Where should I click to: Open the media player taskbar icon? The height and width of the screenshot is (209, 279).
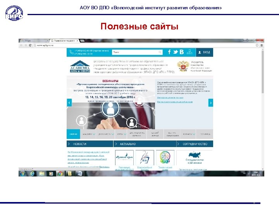click(51, 173)
